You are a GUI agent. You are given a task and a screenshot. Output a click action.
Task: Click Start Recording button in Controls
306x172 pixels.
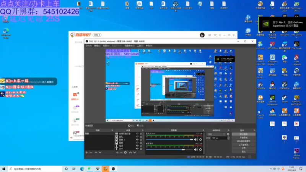pyautogui.click(x=244, y=138)
